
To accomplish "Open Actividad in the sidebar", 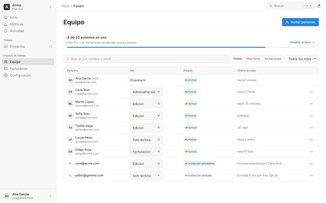I will 28,31.
